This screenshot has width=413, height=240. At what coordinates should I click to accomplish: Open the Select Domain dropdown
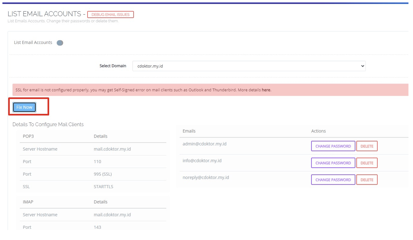248,66
